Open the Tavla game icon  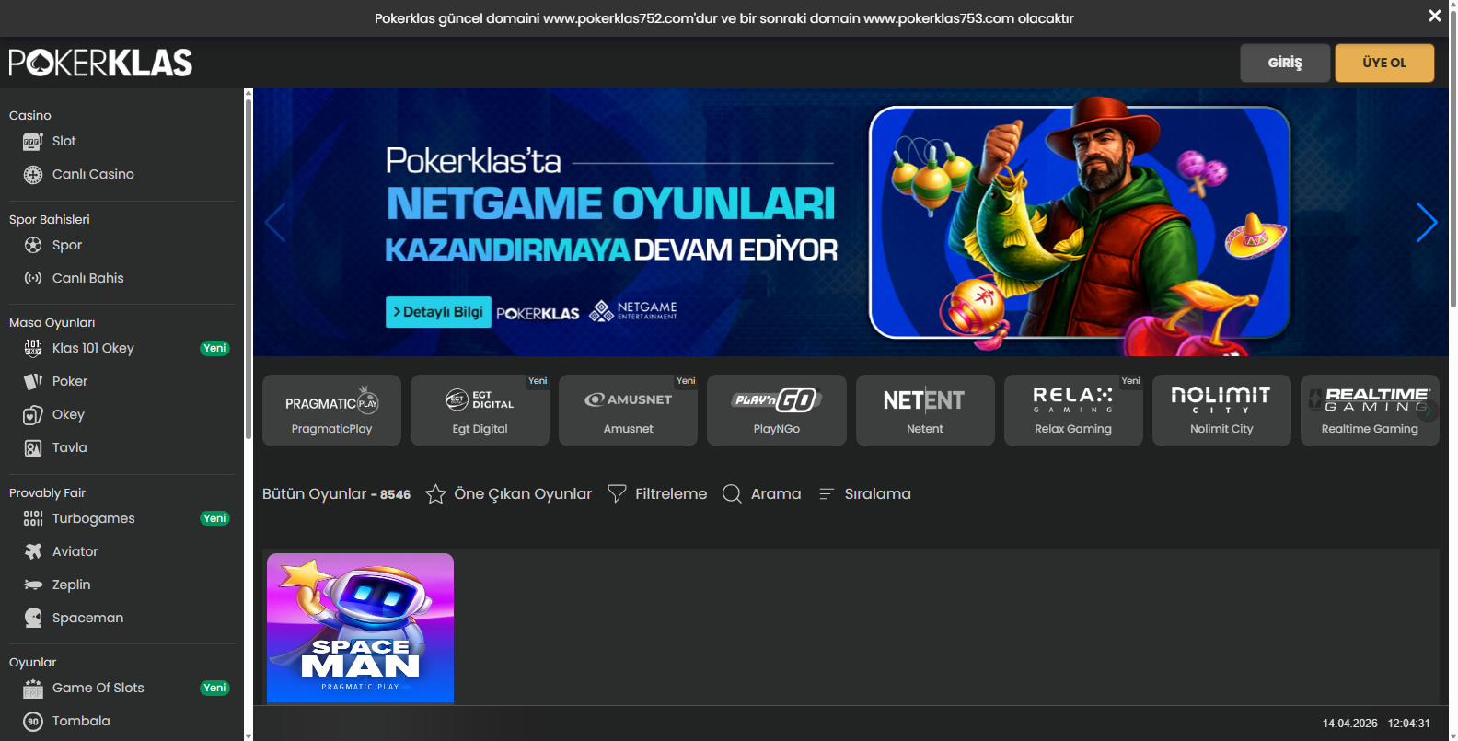coord(33,448)
